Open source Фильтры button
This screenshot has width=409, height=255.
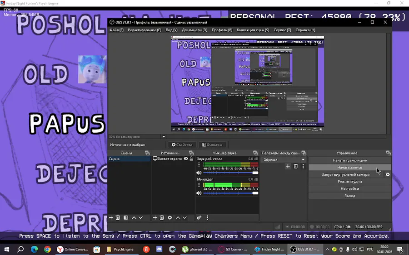click(x=212, y=144)
